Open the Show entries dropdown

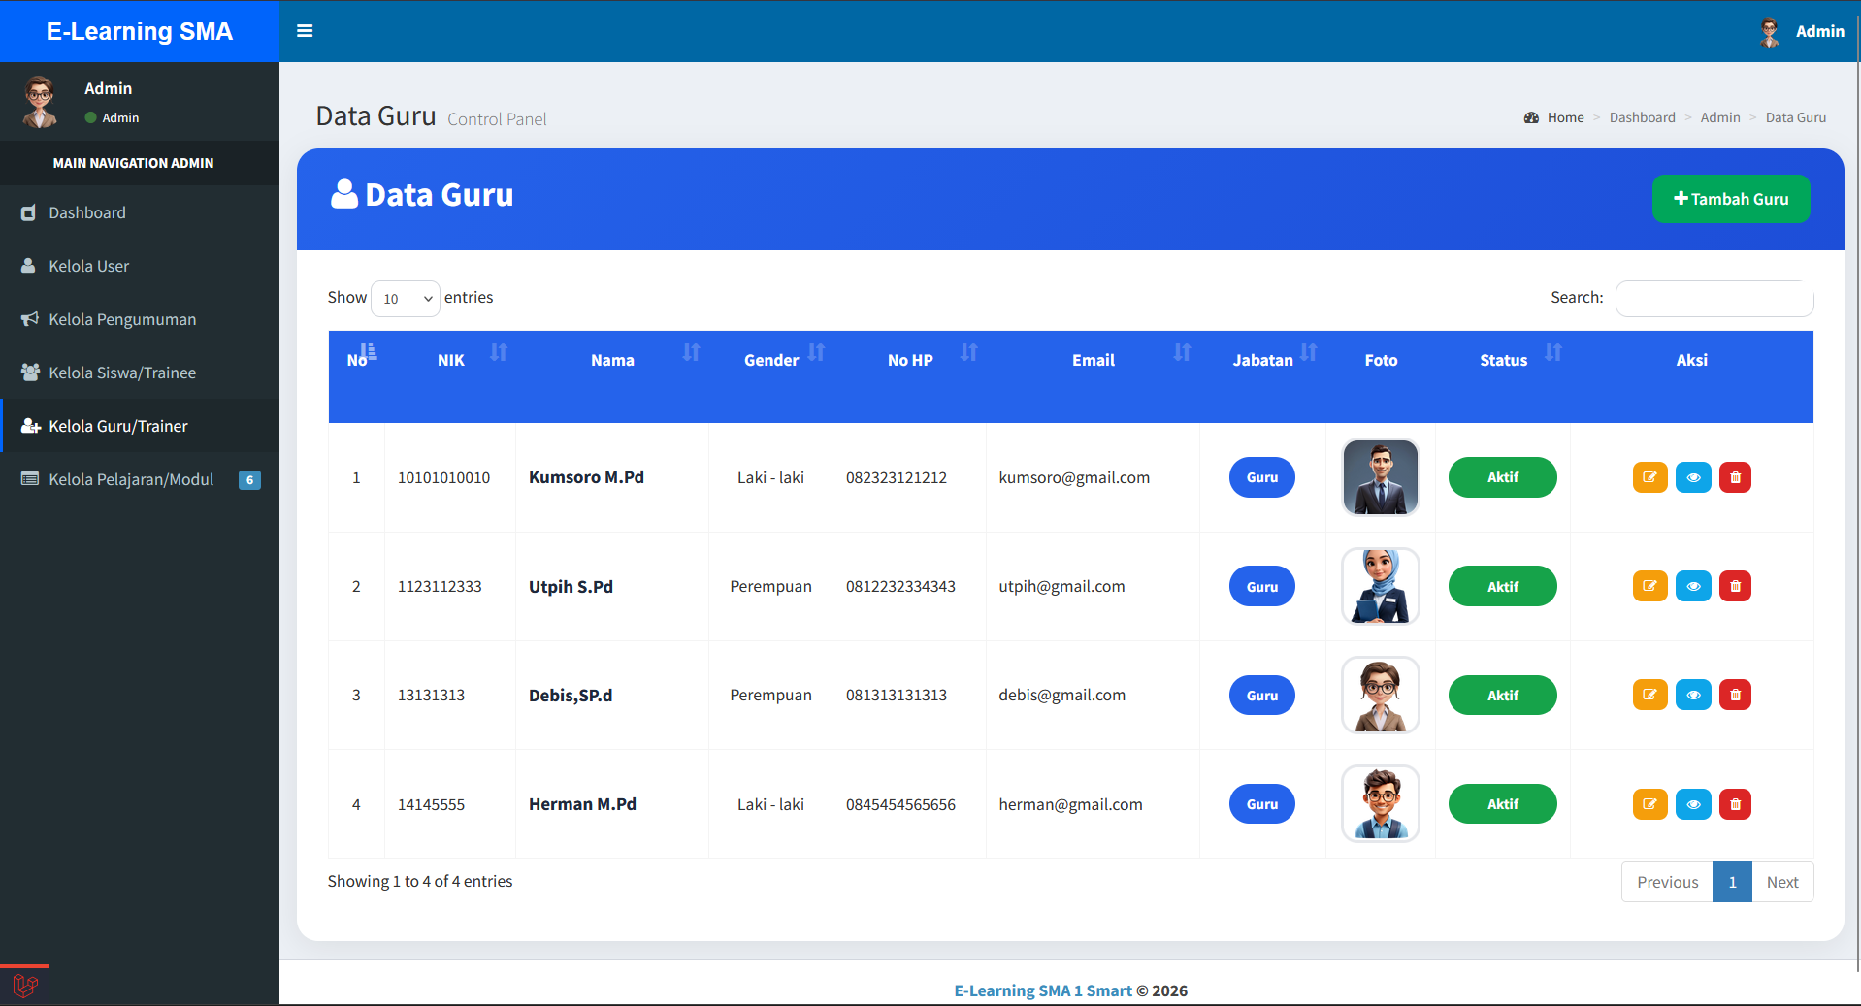406,298
